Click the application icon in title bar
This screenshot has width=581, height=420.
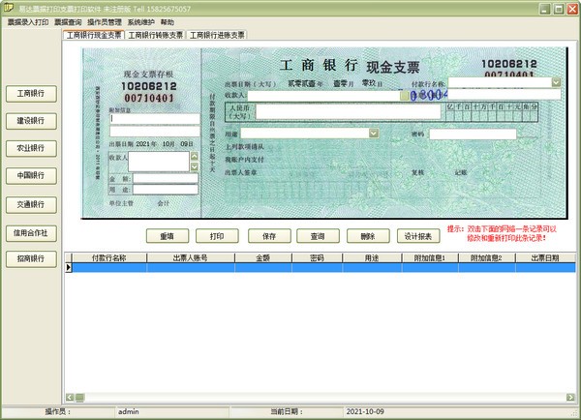click(x=9, y=8)
